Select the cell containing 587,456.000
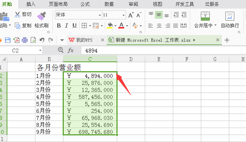246x142 pixels. 90,97
